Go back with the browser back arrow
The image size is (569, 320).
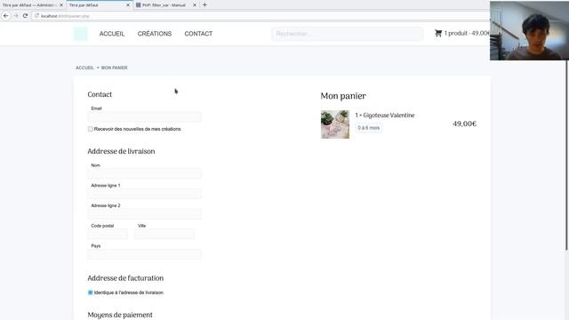[x=6, y=16]
